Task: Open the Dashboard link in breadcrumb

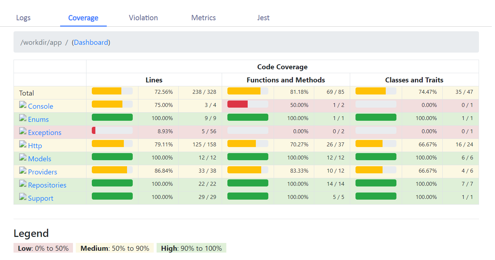Action: [x=91, y=42]
